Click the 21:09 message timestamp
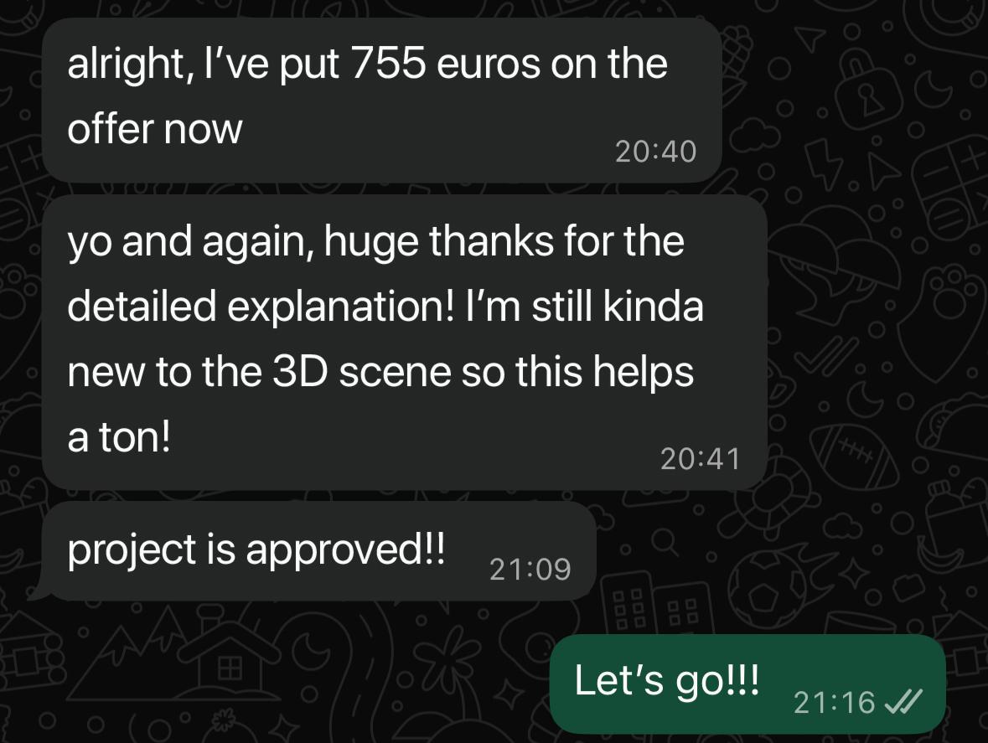 click(530, 570)
